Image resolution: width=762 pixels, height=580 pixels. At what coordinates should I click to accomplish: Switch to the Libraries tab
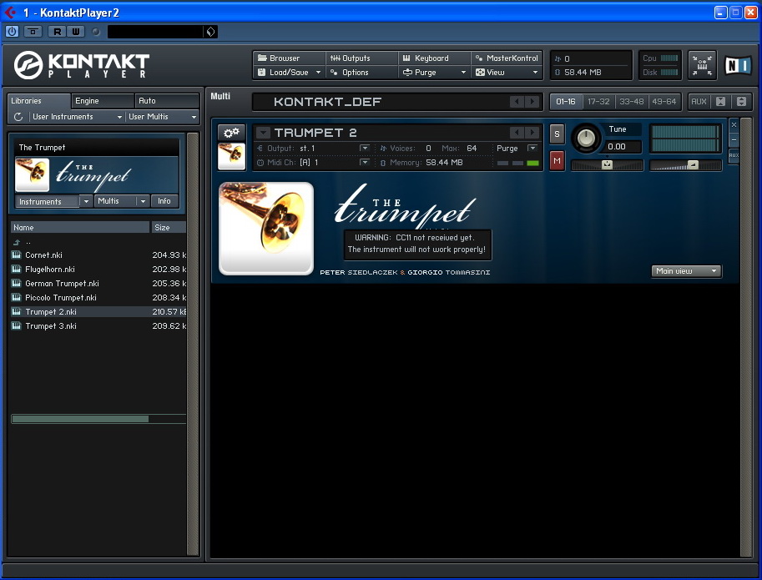tap(39, 101)
